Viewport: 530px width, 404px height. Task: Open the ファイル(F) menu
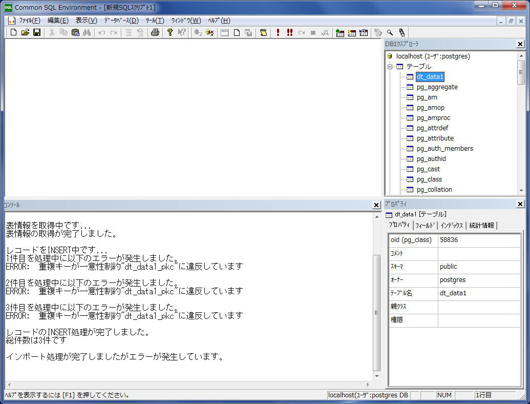point(29,21)
